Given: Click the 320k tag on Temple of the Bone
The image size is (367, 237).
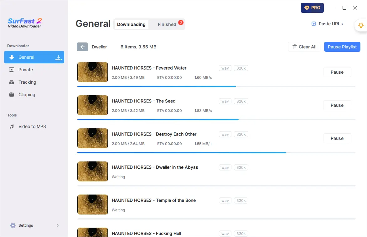Looking at the screenshot, I should [241, 200].
